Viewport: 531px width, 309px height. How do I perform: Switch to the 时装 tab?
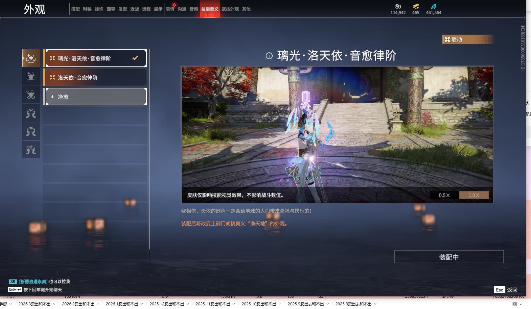(x=87, y=9)
